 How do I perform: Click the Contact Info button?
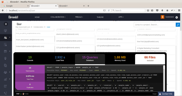pyautogui.click(x=166, y=94)
